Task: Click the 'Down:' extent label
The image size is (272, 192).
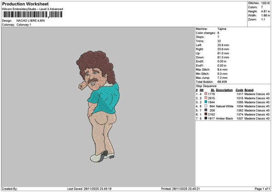Action: [200, 58]
